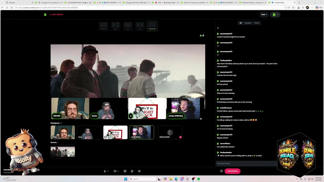Open the browser settings ellipsis menu
This screenshot has width=324, height=182.
pos(312,8)
